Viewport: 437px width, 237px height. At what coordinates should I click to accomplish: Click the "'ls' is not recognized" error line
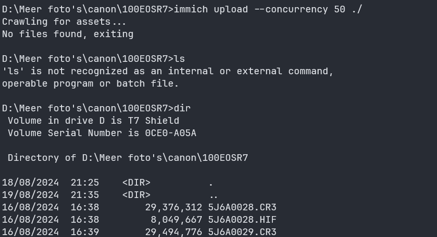pyautogui.click(x=167, y=71)
